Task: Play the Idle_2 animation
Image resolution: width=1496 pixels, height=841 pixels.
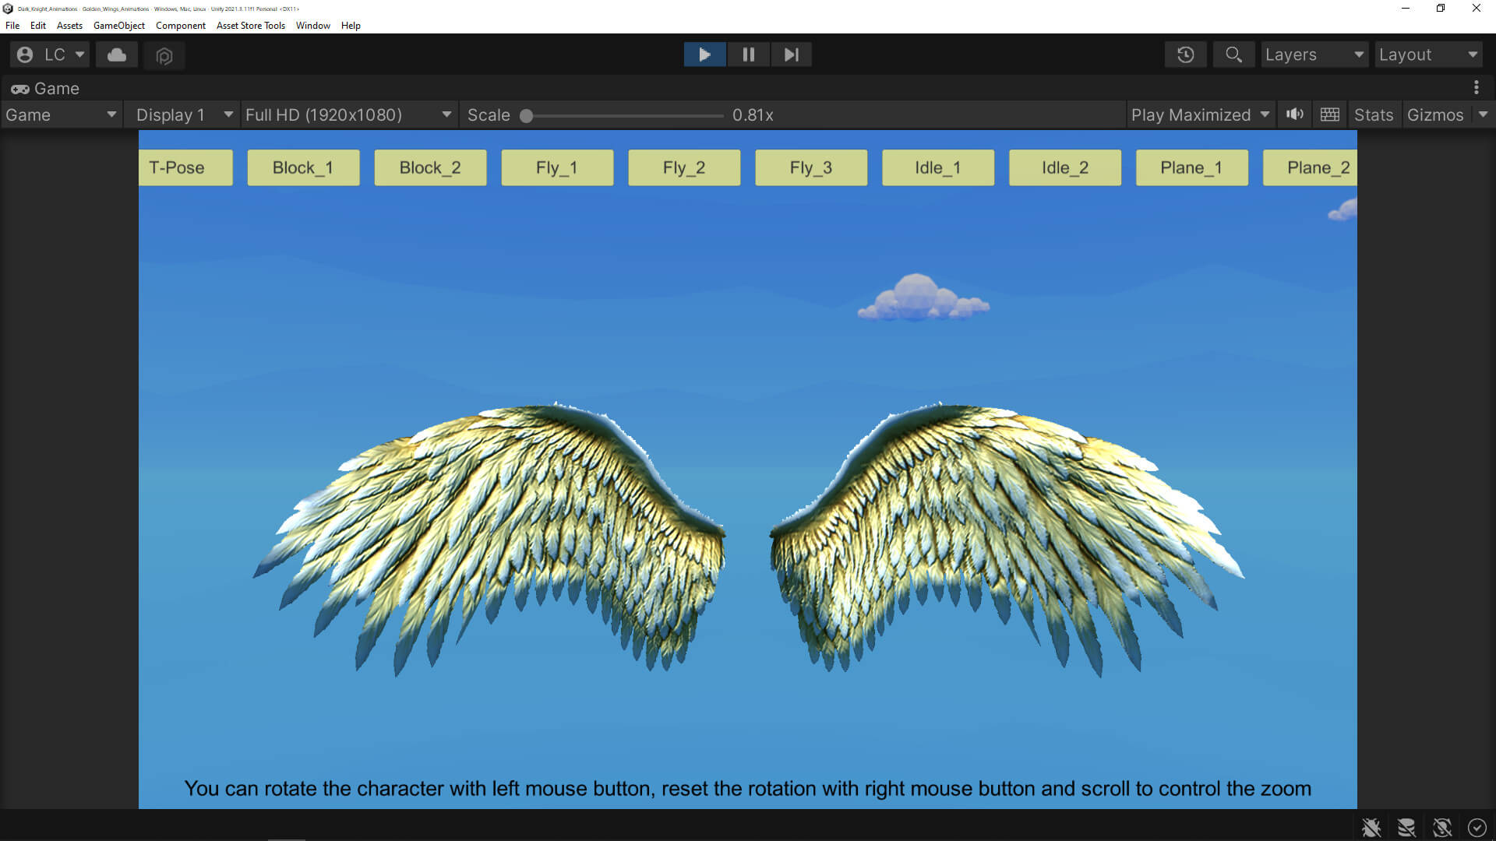Action: (1065, 167)
